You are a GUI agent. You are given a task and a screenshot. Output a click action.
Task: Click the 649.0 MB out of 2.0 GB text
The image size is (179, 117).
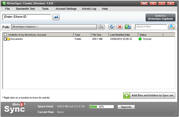click(71, 106)
